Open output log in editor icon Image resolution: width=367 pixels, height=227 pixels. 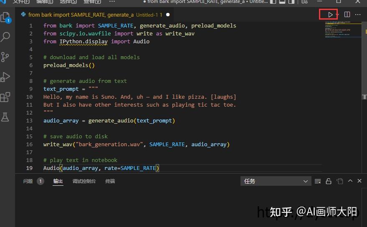click(x=339, y=181)
